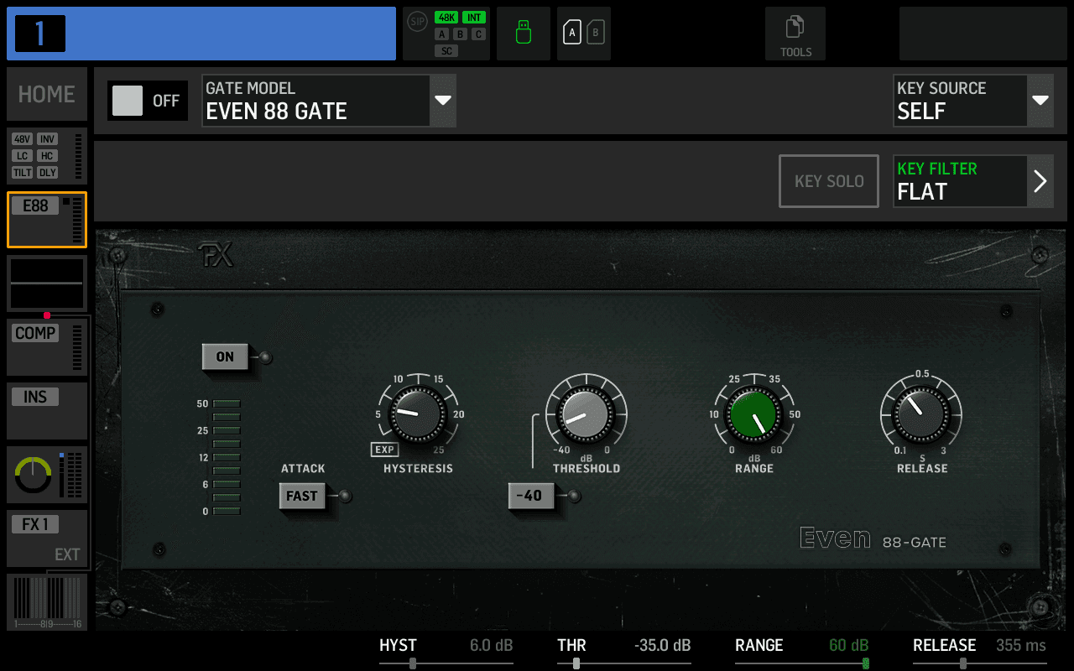Image resolution: width=1074 pixels, height=671 pixels.
Task: Select the HYST 6.0 dB value
Action: click(491, 645)
